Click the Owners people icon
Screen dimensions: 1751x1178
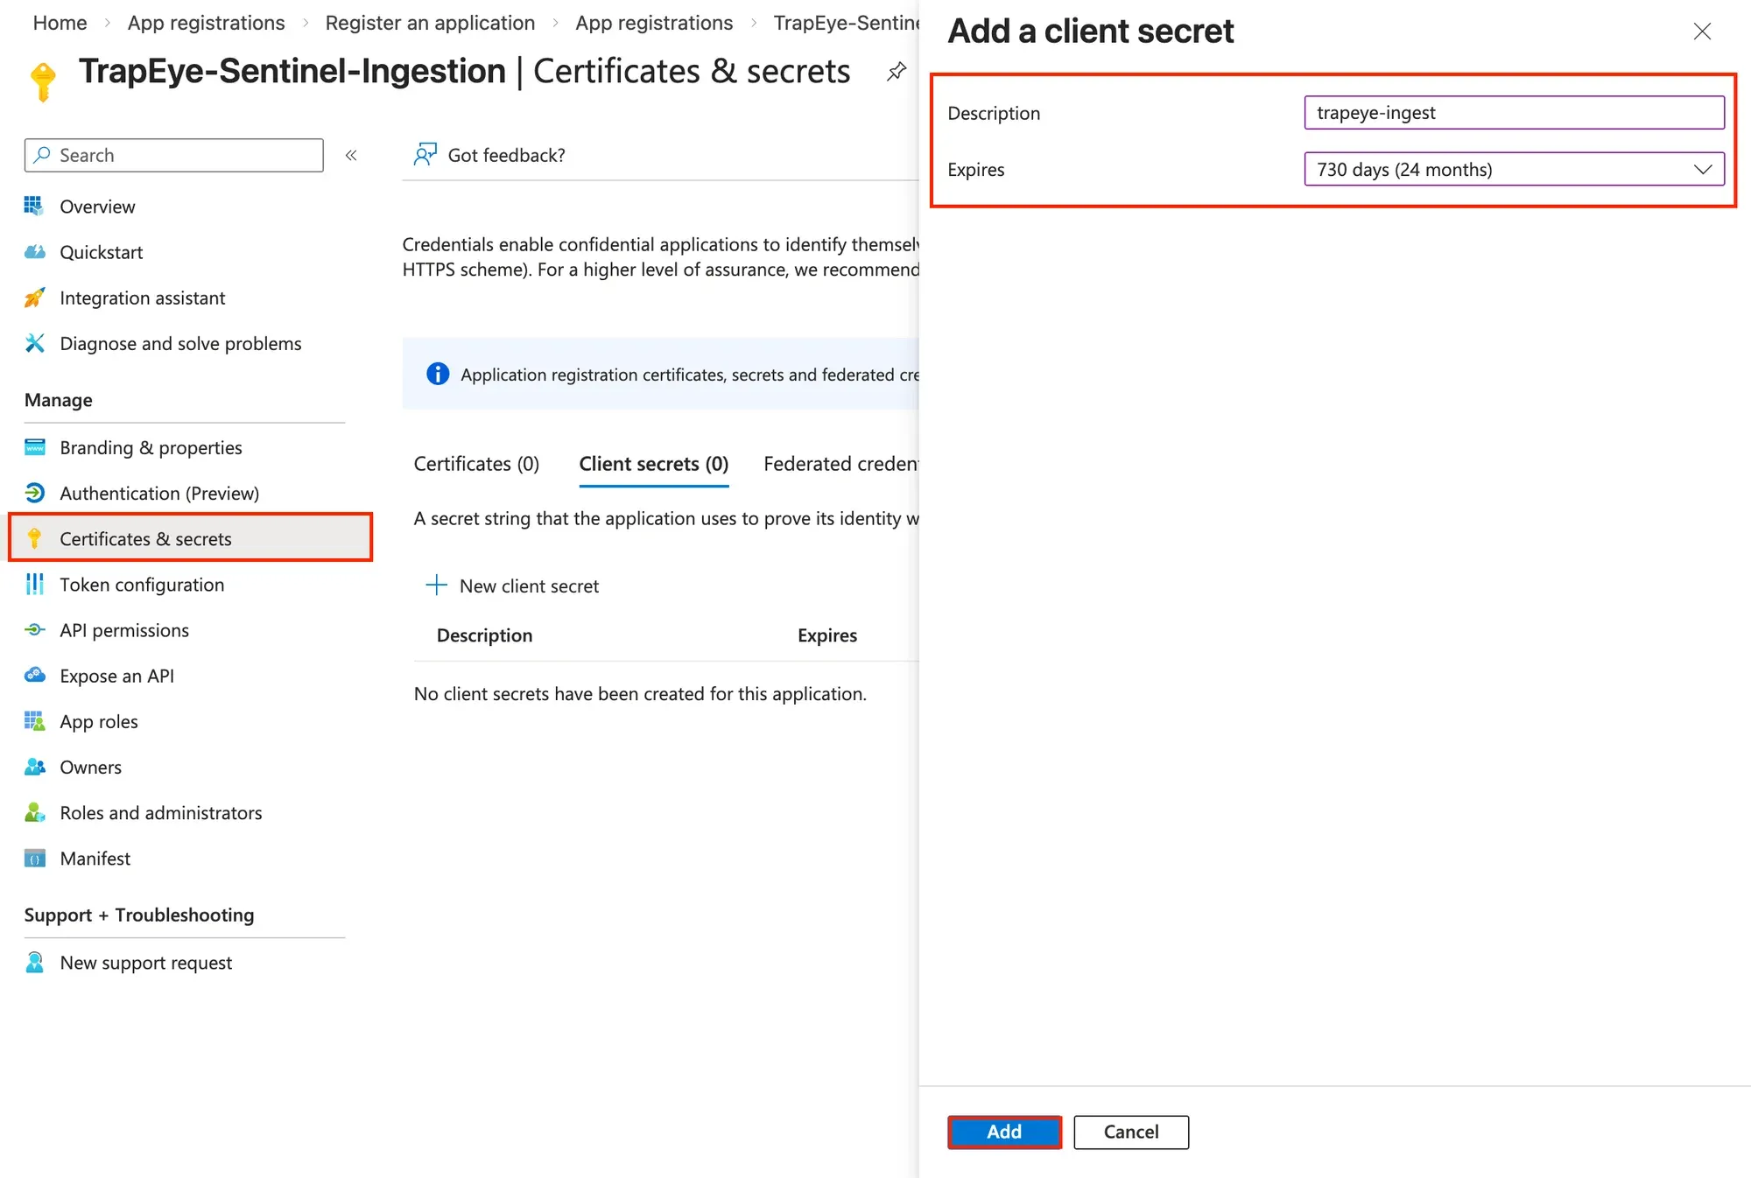(34, 767)
